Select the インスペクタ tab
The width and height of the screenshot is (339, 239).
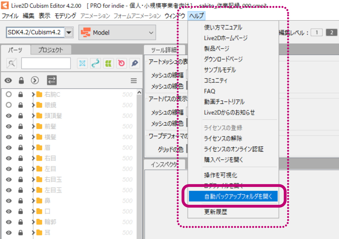pyautogui.click(x=164, y=165)
